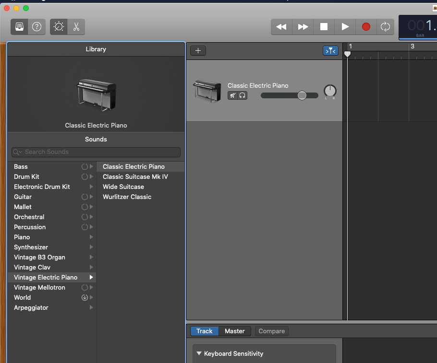Image resolution: width=437 pixels, height=363 pixels.
Task: Open the Search Sounds filter dropdown
Action: pos(17,152)
